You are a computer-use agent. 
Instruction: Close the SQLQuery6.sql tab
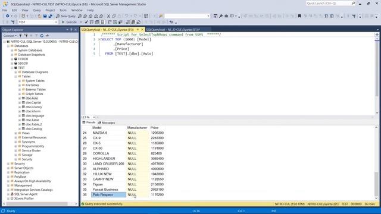coord(142,30)
